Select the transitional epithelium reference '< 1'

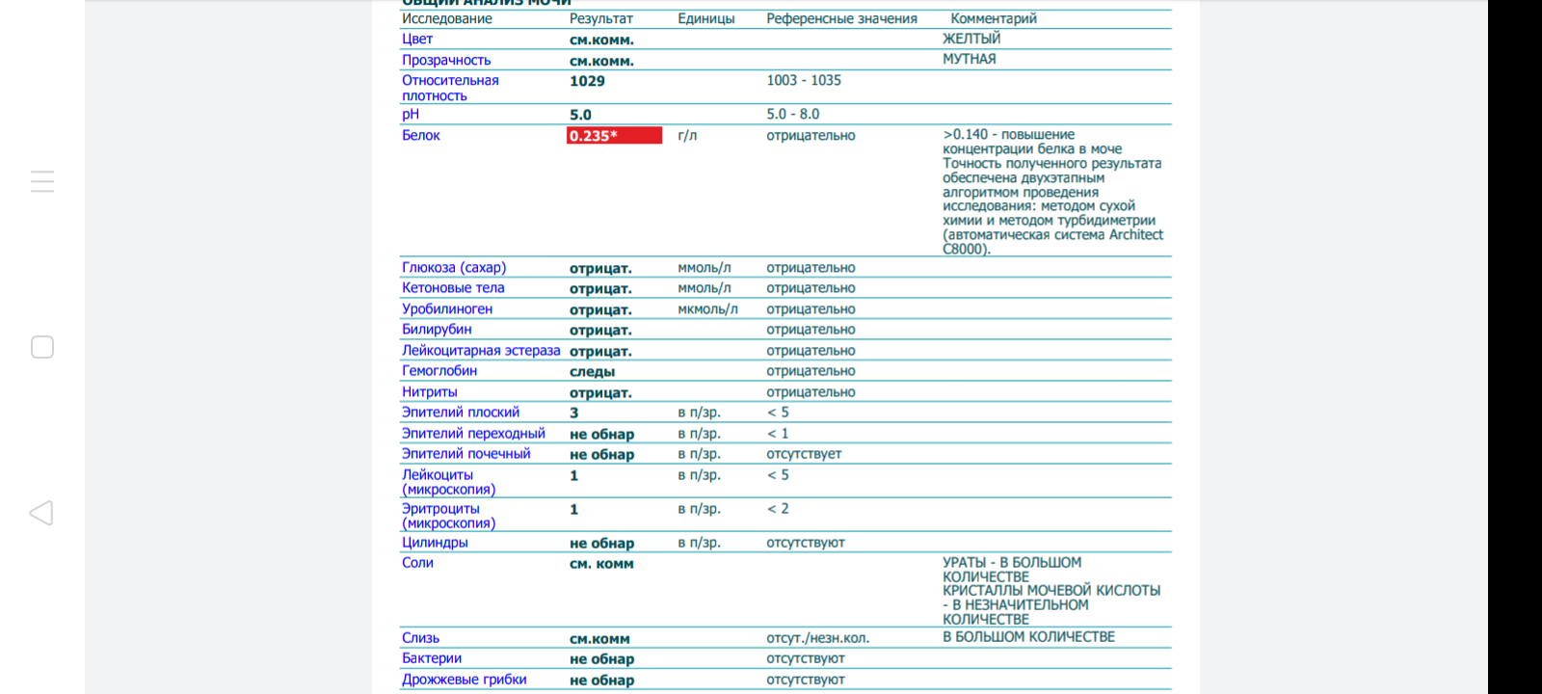(x=778, y=434)
